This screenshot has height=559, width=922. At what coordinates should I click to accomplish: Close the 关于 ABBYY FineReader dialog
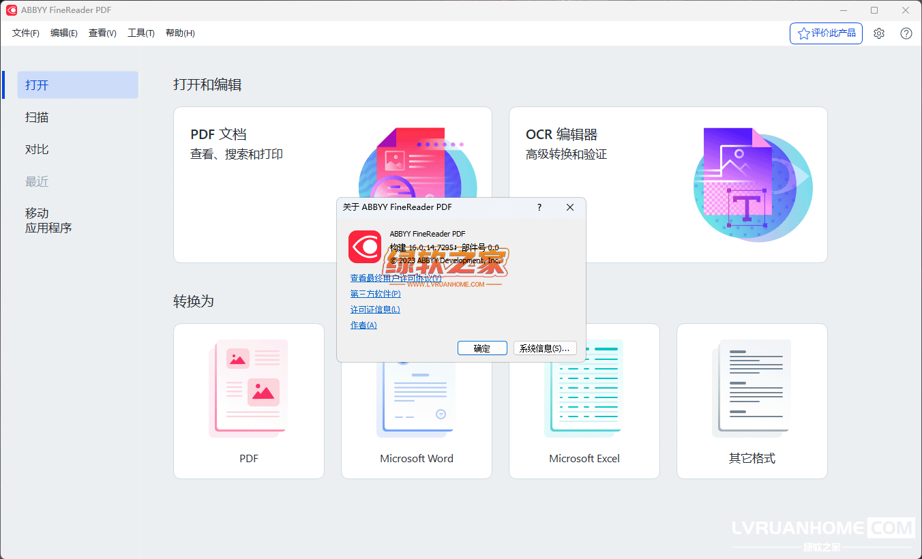click(570, 207)
